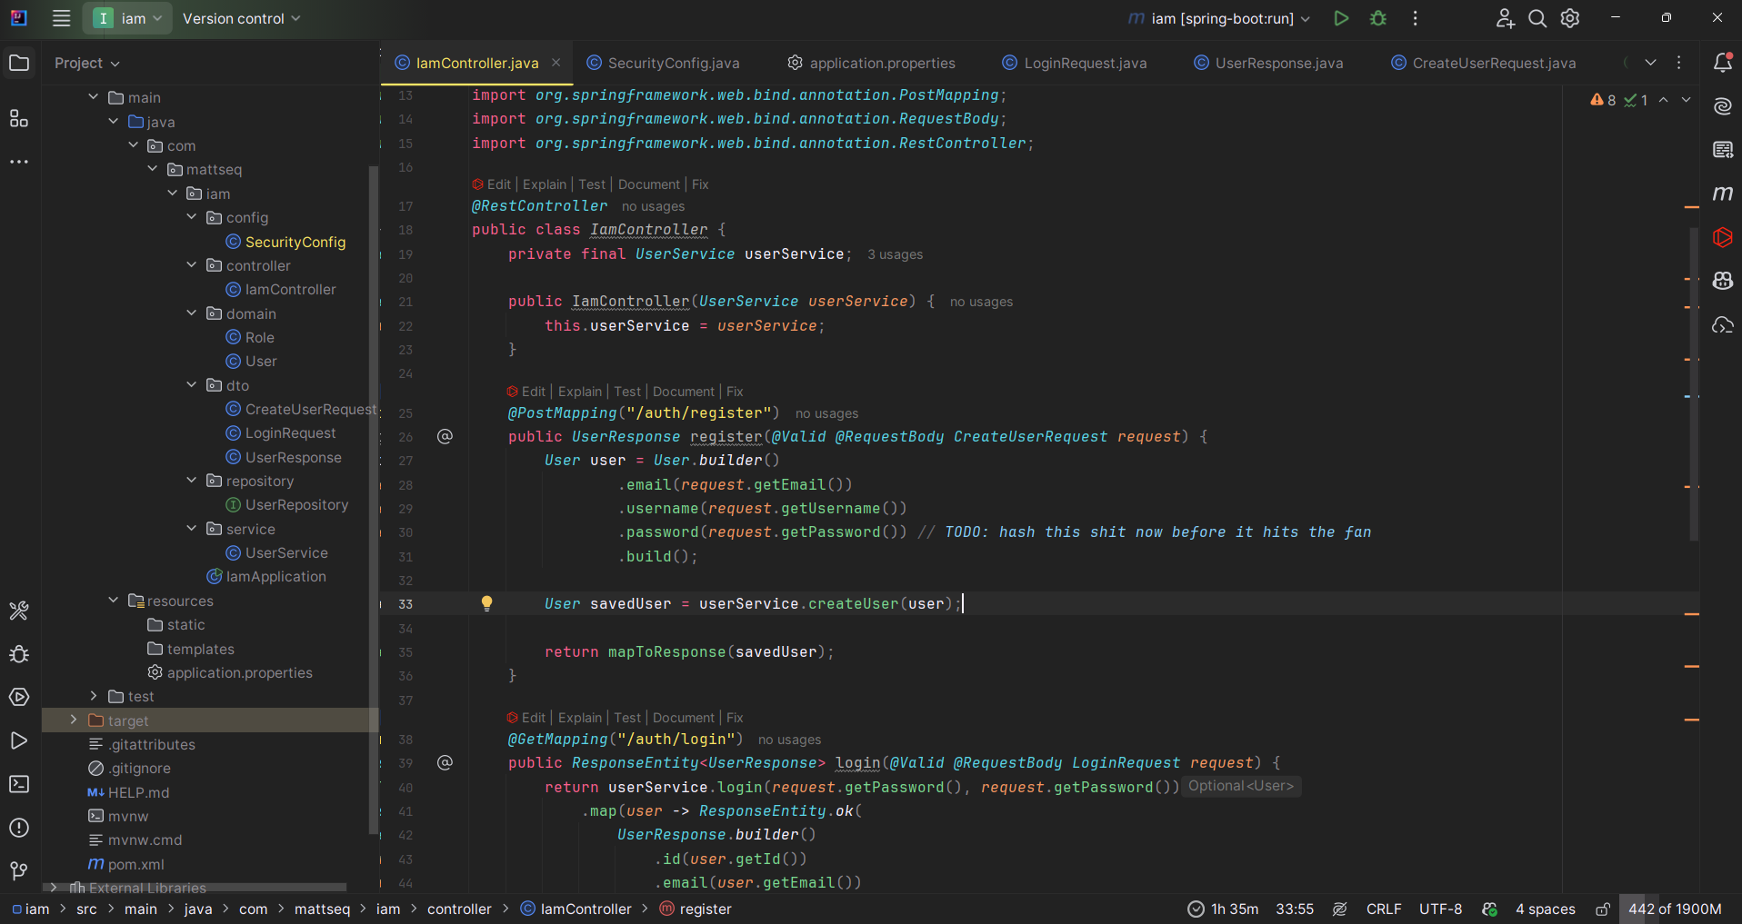Toggle the Project tool window folder icon
Screen dimensions: 1742x924
point(19,63)
